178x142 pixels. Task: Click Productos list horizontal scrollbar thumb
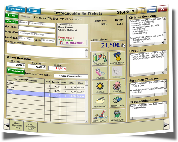click(x=143, y=74)
